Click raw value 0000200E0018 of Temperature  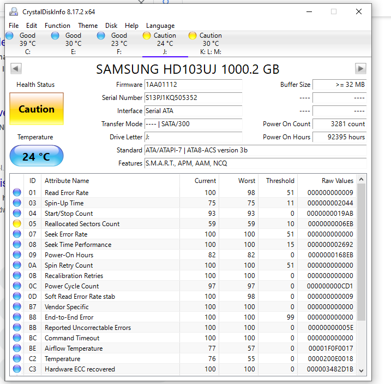pyautogui.click(x=330, y=359)
